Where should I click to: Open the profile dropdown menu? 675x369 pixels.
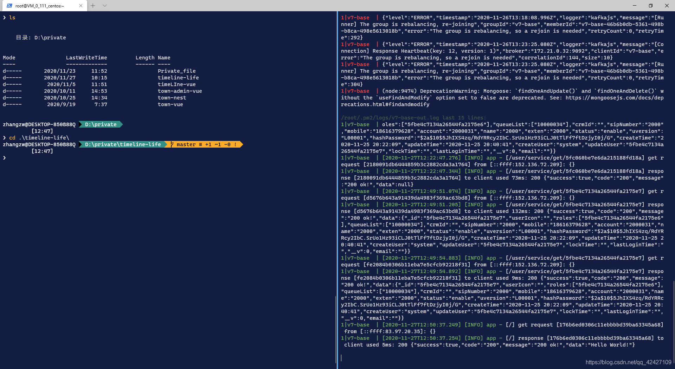[x=105, y=6]
